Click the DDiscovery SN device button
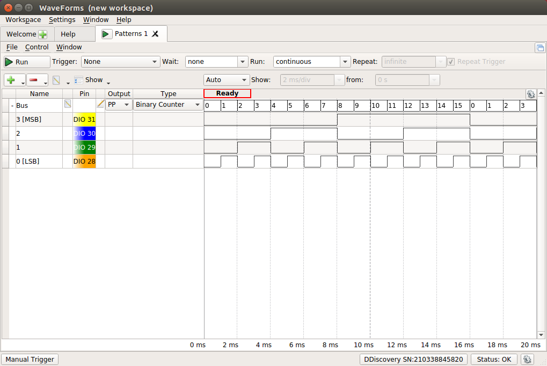The width and height of the screenshot is (547, 366). click(413, 360)
